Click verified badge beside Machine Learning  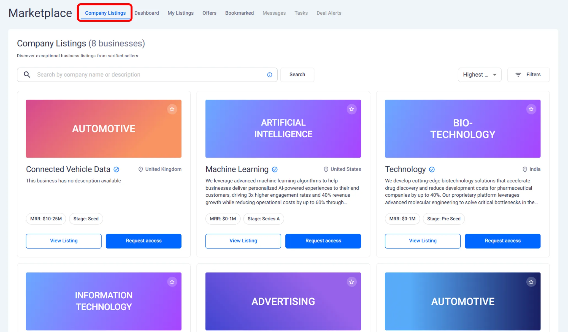[x=275, y=169]
